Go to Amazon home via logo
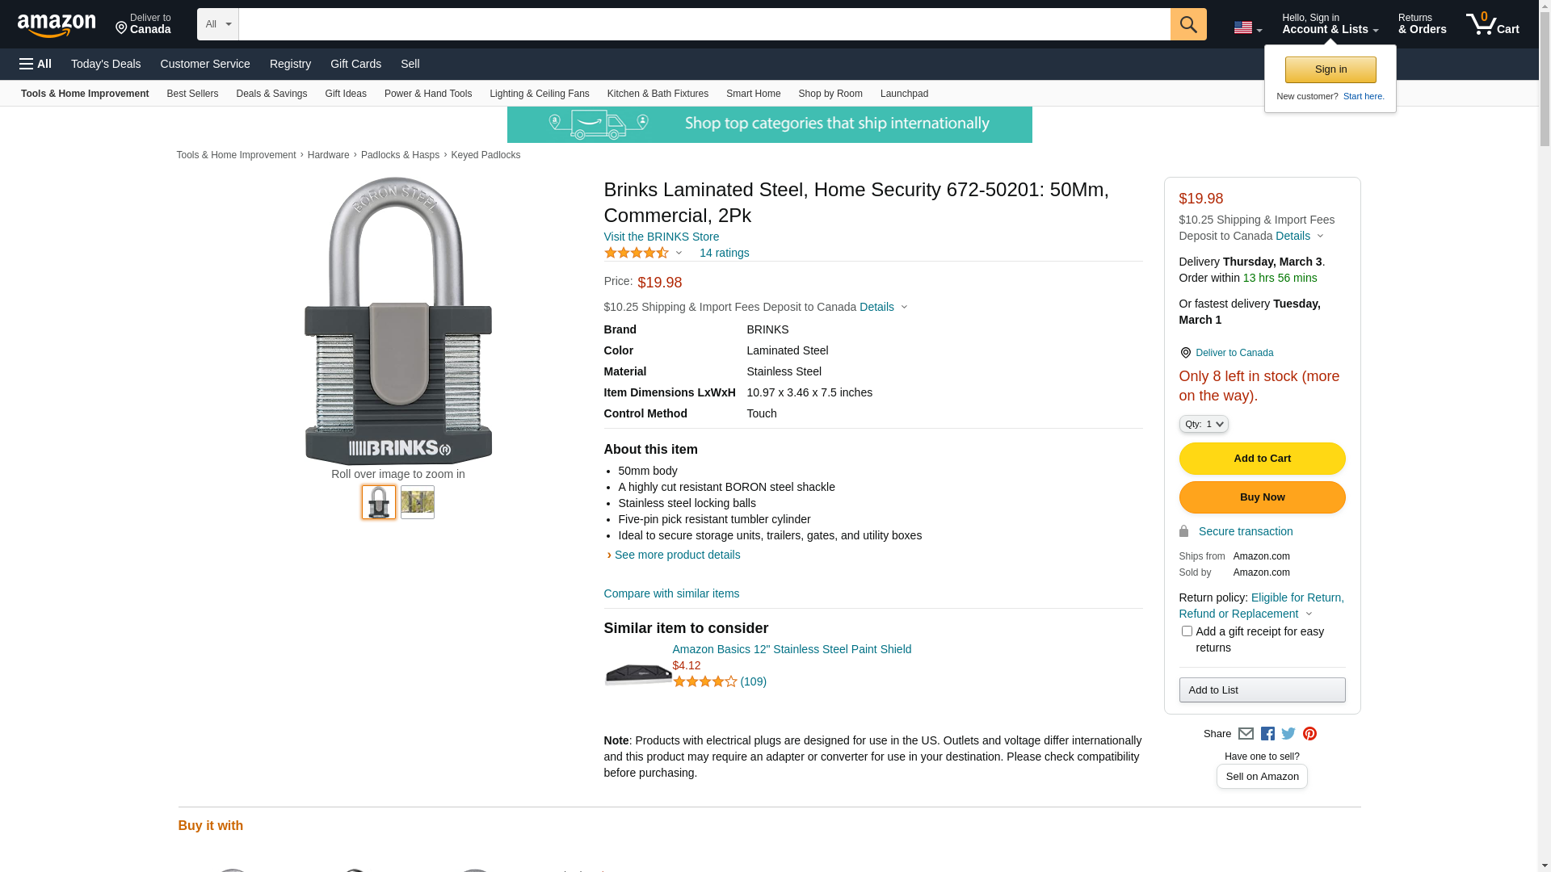Image resolution: width=1551 pixels, height=872 pixels. coord(57,25)
